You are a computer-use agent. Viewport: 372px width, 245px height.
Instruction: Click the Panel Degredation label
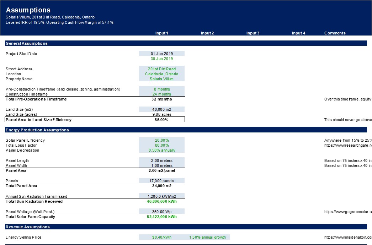pos(22,150)
